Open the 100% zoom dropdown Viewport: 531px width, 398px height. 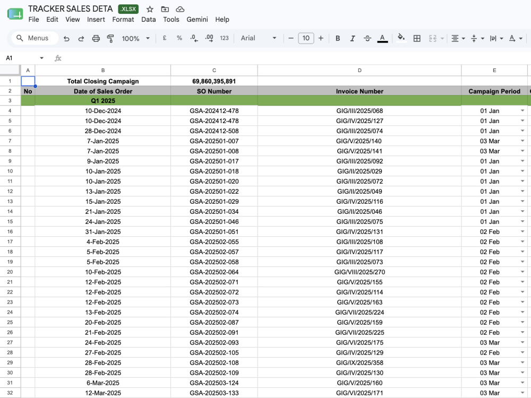[x=135, y=38]
